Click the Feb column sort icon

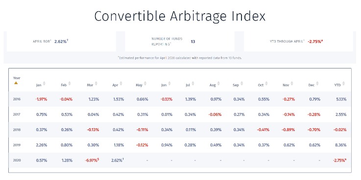69,84
